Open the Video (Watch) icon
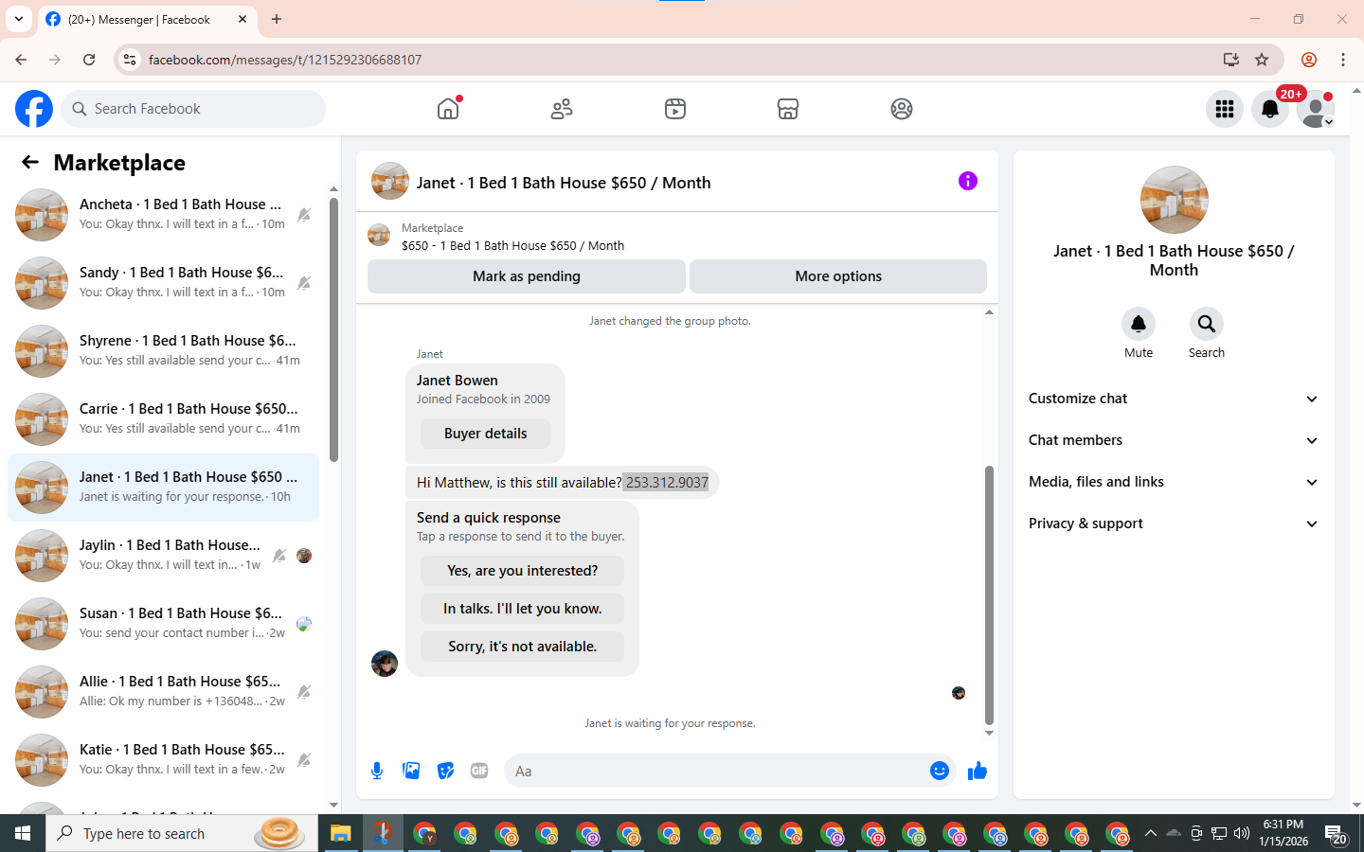Viewport: 1364px width, 852px height. click(675, 109)
